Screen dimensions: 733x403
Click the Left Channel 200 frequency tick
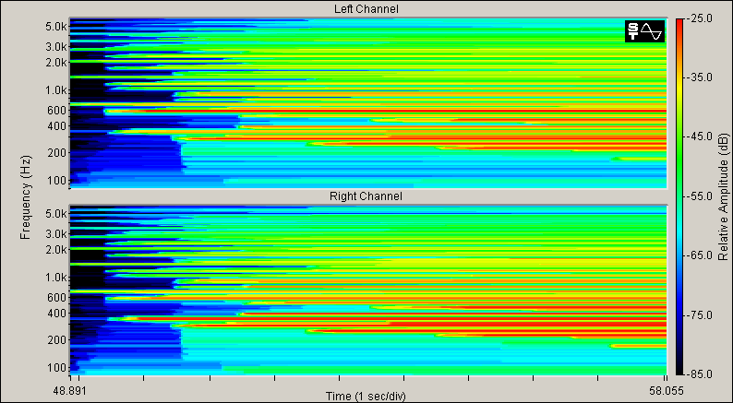tap(58, 153)
